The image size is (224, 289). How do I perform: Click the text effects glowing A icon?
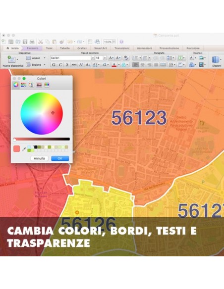coord(123,65)
